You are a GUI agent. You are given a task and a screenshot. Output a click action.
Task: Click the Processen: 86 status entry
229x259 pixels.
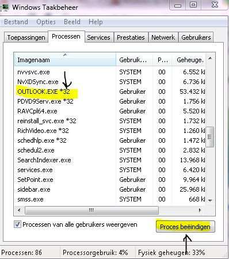tap(21, 253)
